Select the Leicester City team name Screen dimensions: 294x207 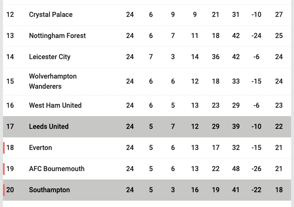[x=50, y=57]
